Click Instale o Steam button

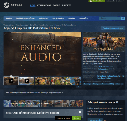tap(97, 1)
